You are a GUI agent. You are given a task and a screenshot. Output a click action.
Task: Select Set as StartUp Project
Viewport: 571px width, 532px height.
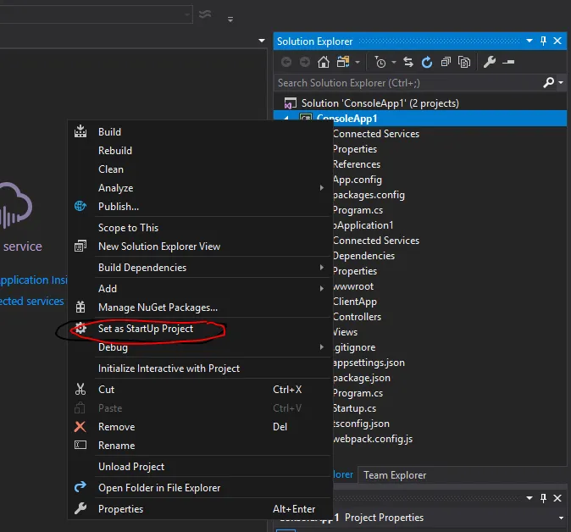pyautogui.click(x=146, y=329)
